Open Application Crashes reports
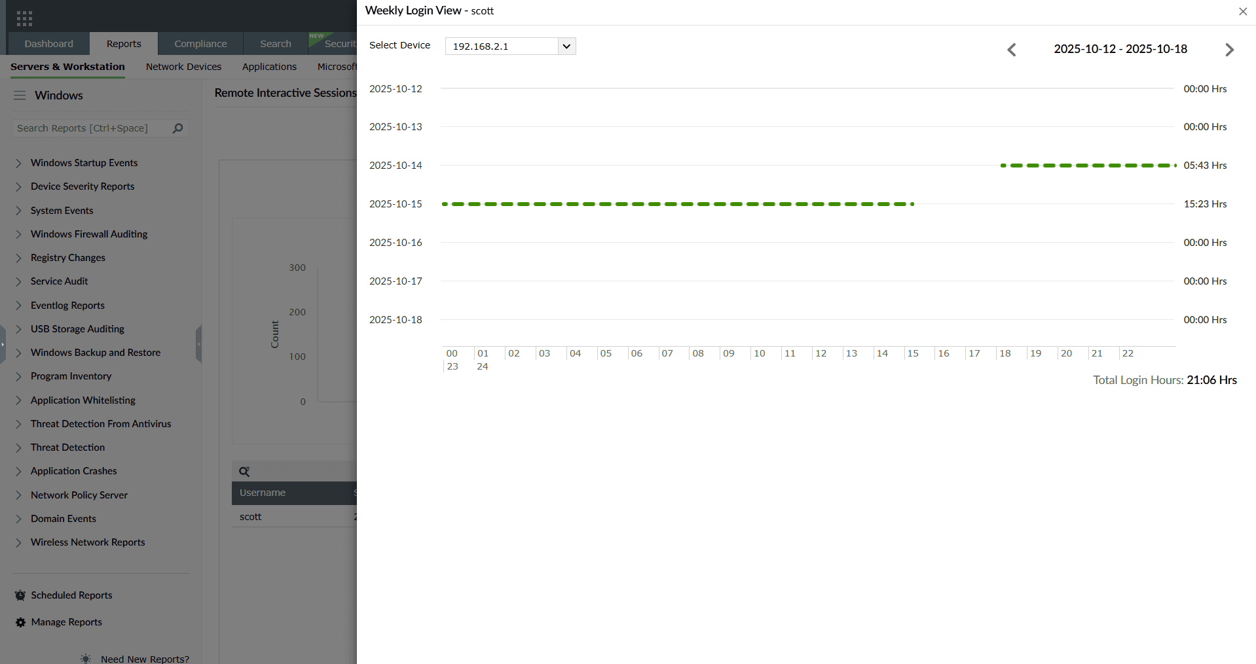 (73, 471)
